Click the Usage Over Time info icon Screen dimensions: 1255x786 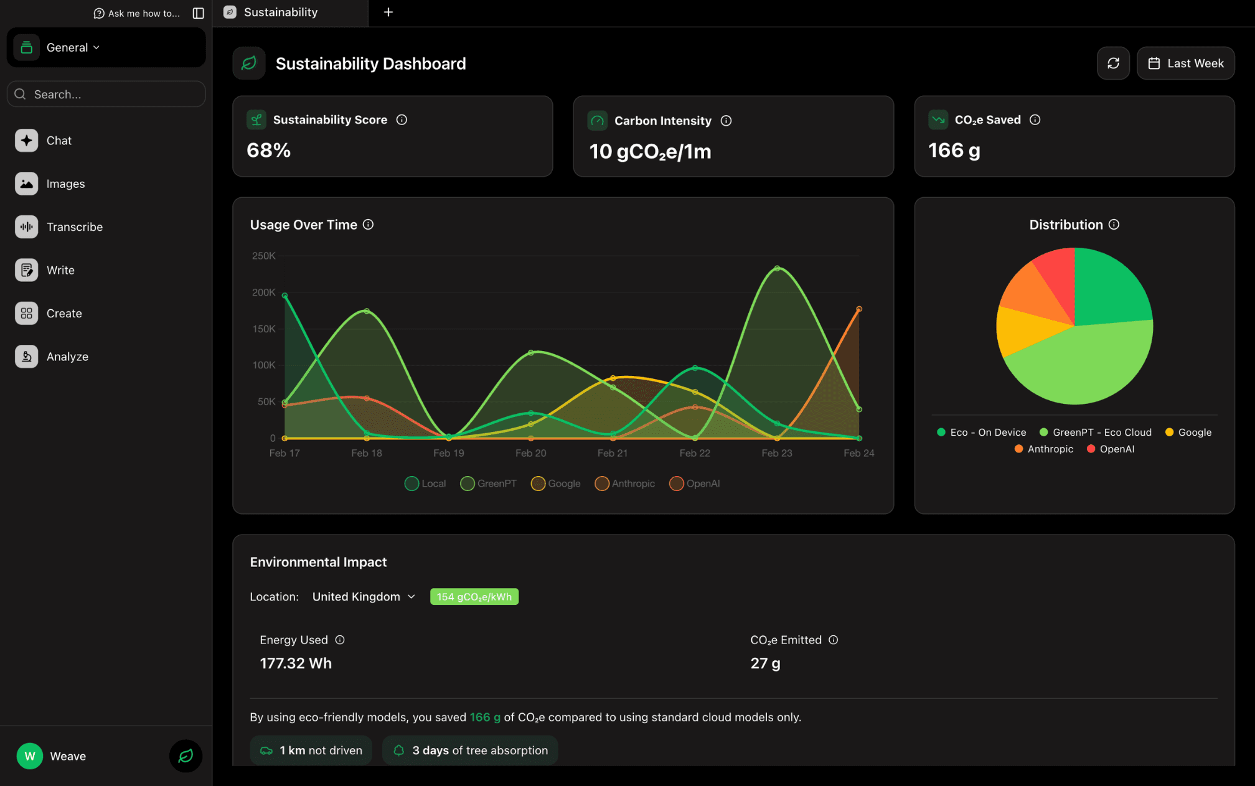click(x=368, y=225)
